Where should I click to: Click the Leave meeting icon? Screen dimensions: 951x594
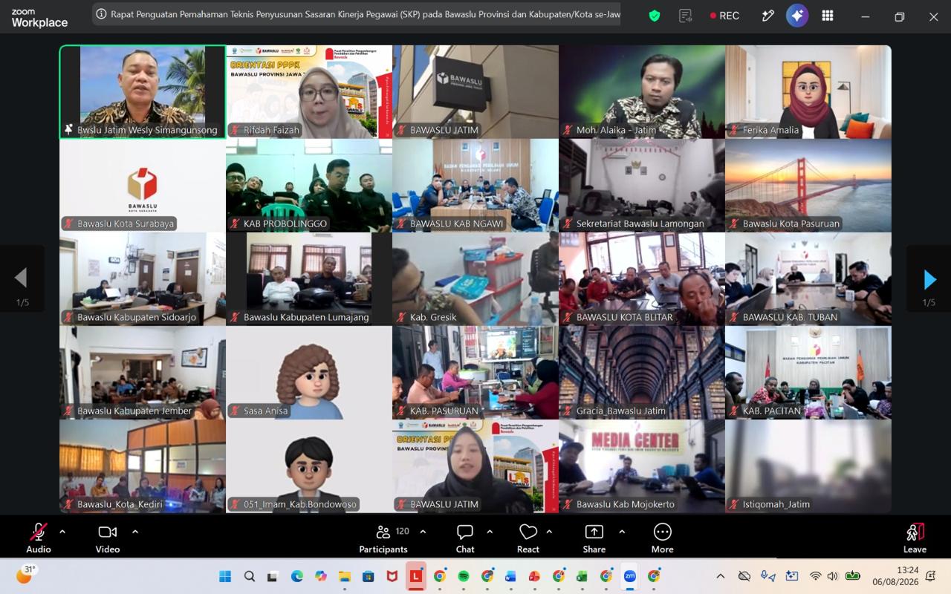(915, 539)
